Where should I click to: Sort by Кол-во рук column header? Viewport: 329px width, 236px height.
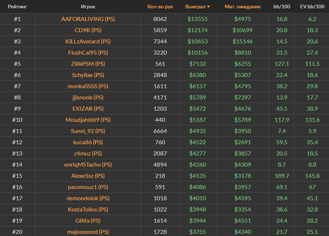[160, 7]
